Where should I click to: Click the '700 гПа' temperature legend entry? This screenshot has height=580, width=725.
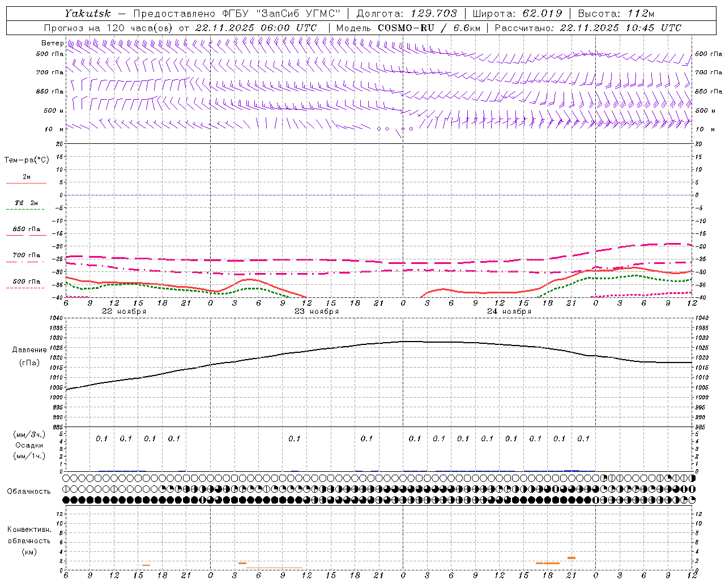[x=27, y=255]
